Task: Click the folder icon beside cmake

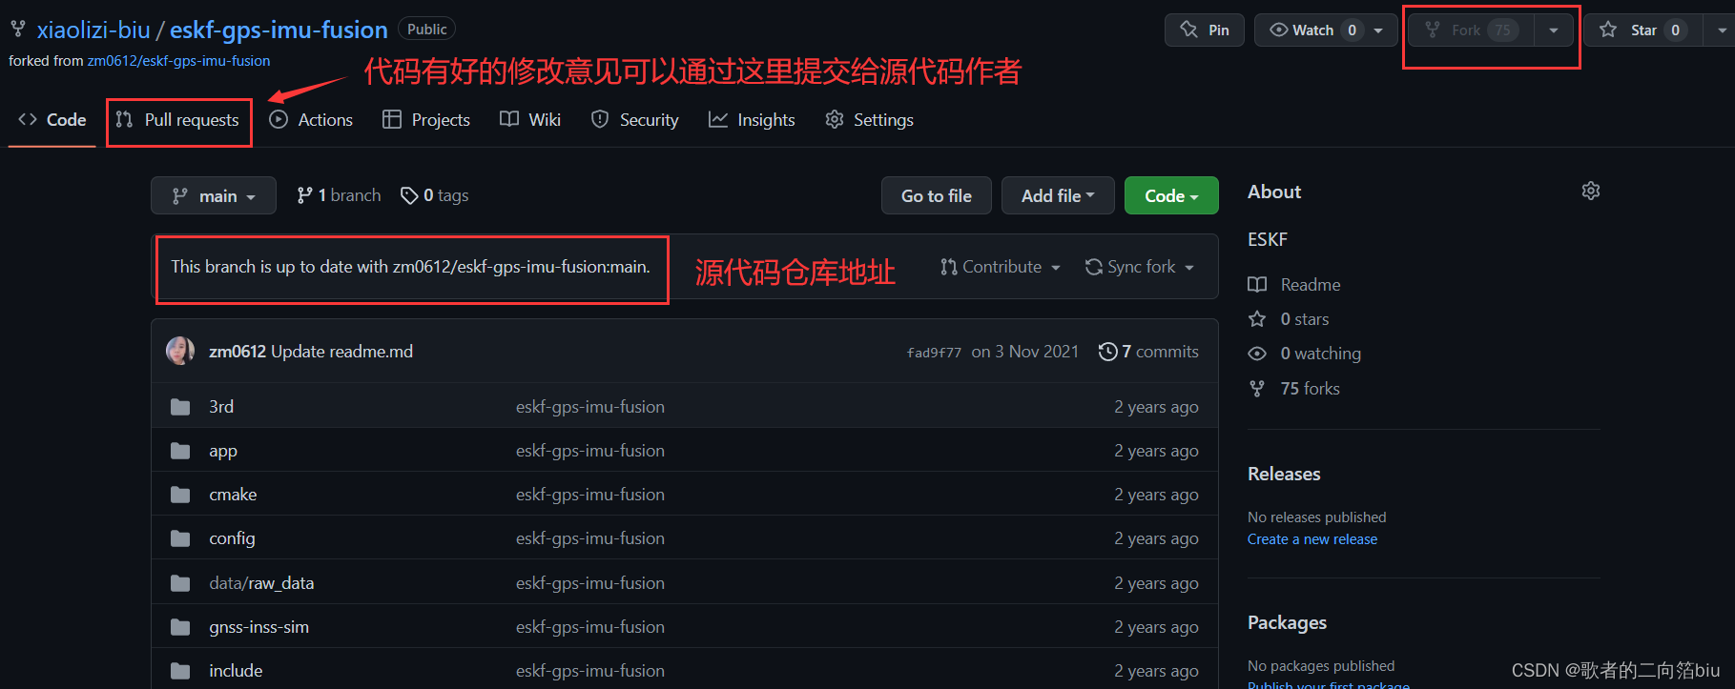Action: pyautogui.click(x=180, y=495)
